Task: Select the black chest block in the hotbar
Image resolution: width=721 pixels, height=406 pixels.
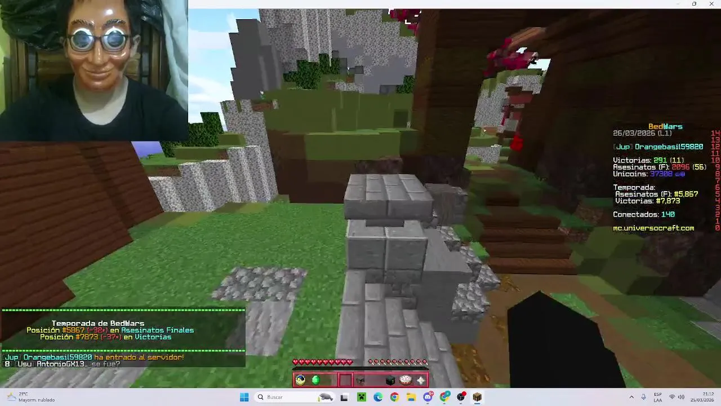Action: (390, 380)
